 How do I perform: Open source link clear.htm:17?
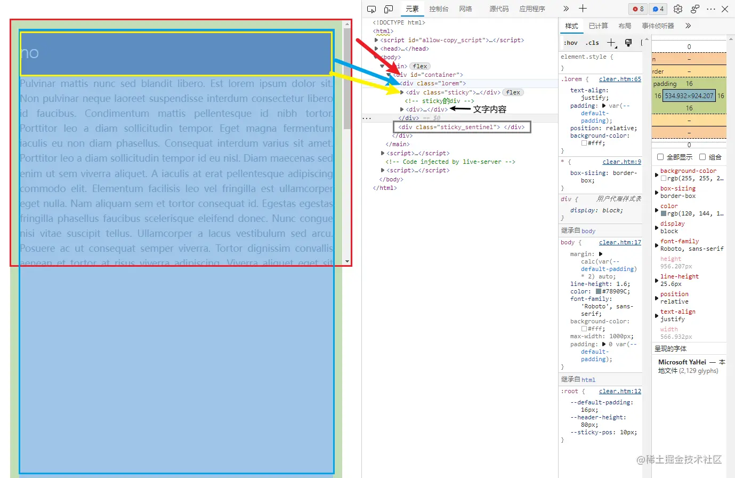point(620,242)
